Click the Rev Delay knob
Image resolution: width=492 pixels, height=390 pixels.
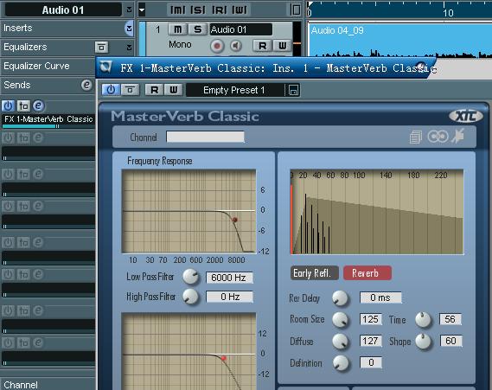pos(341,298)
